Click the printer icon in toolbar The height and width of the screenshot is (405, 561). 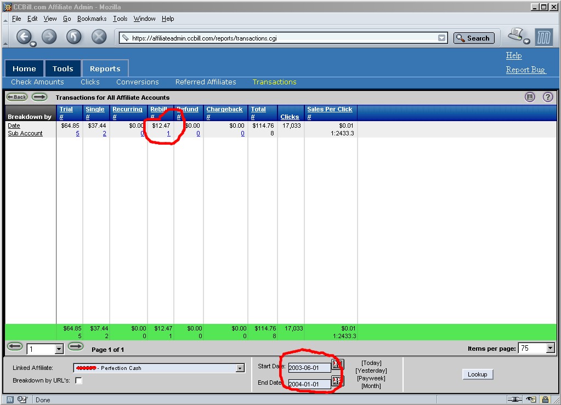coord(517,36)
